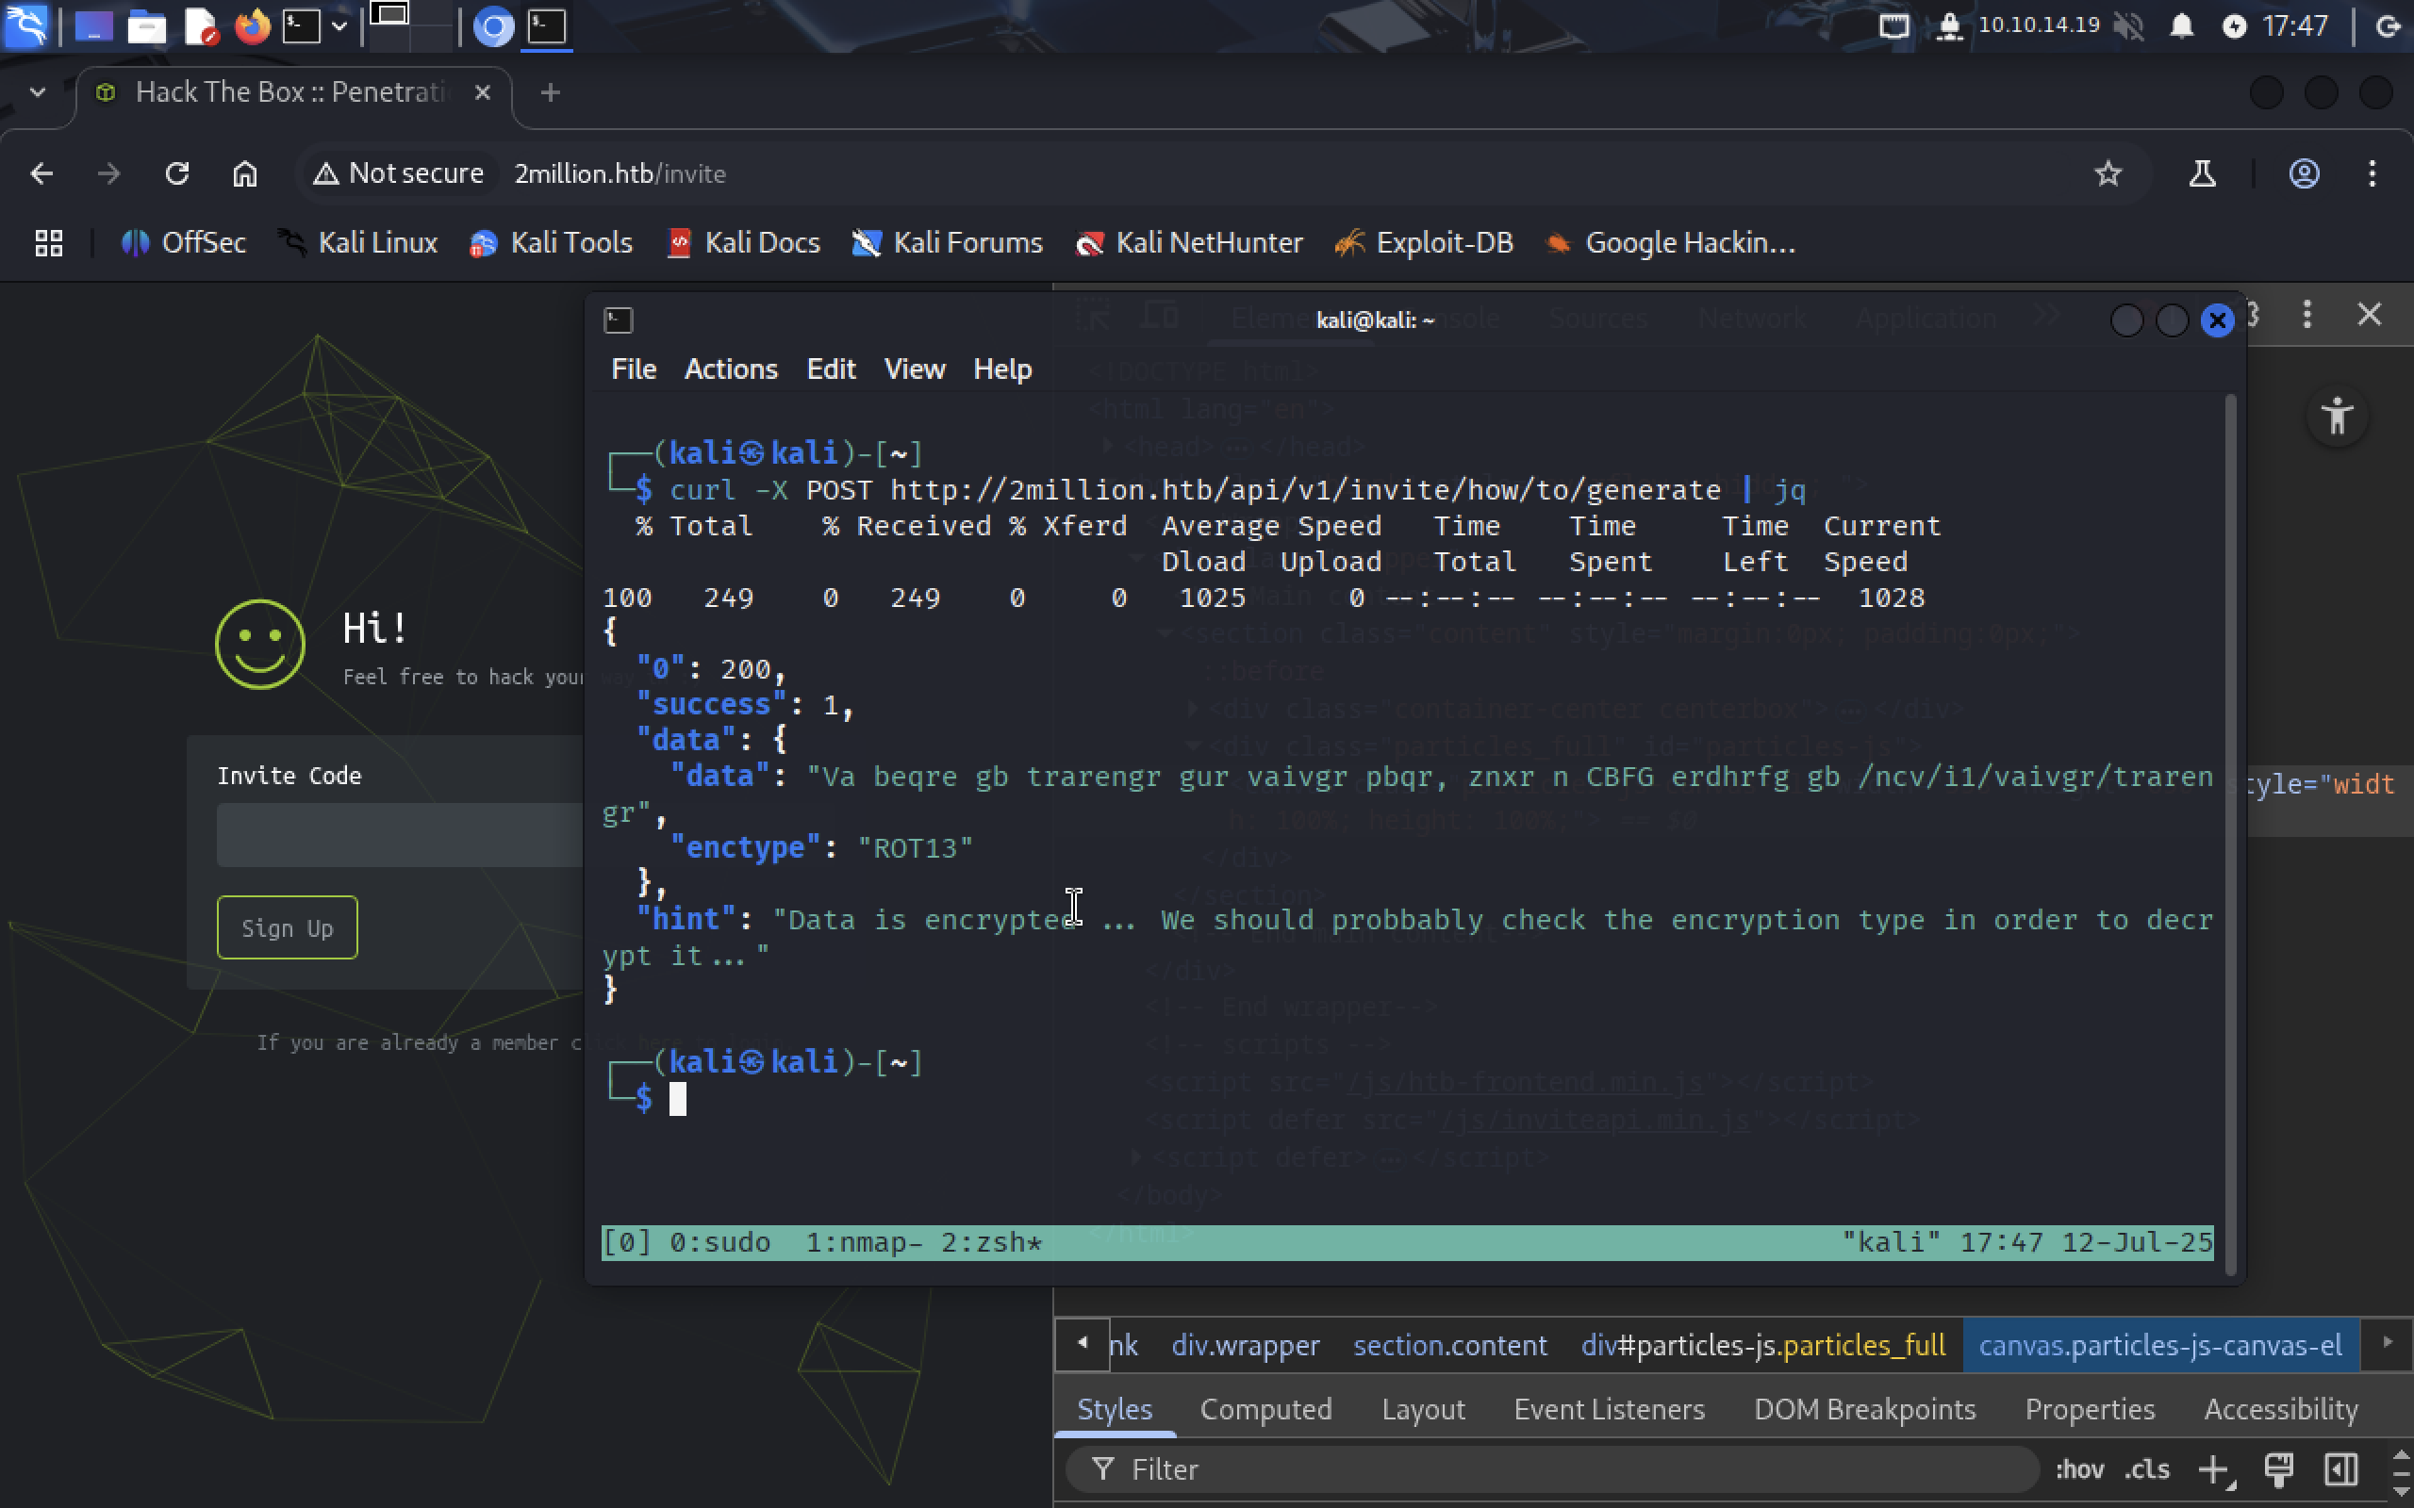2414x1508 pixels.
Task: Open the Kali Linux bookmark
Action: tap(357, 243)
